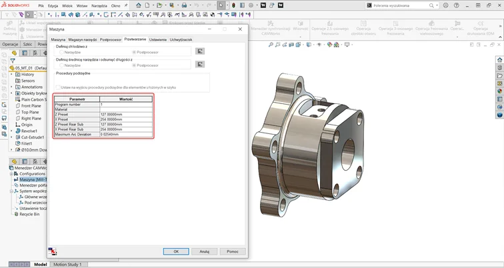504x268 pixels.
Task: Click the Display Style cube icon
Action: (309, 45)
